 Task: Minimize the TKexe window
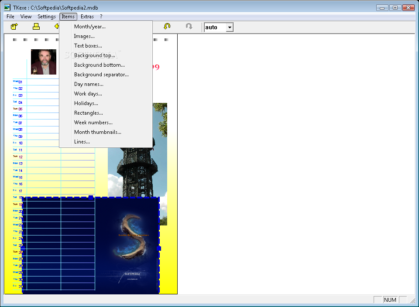(382, 8)
